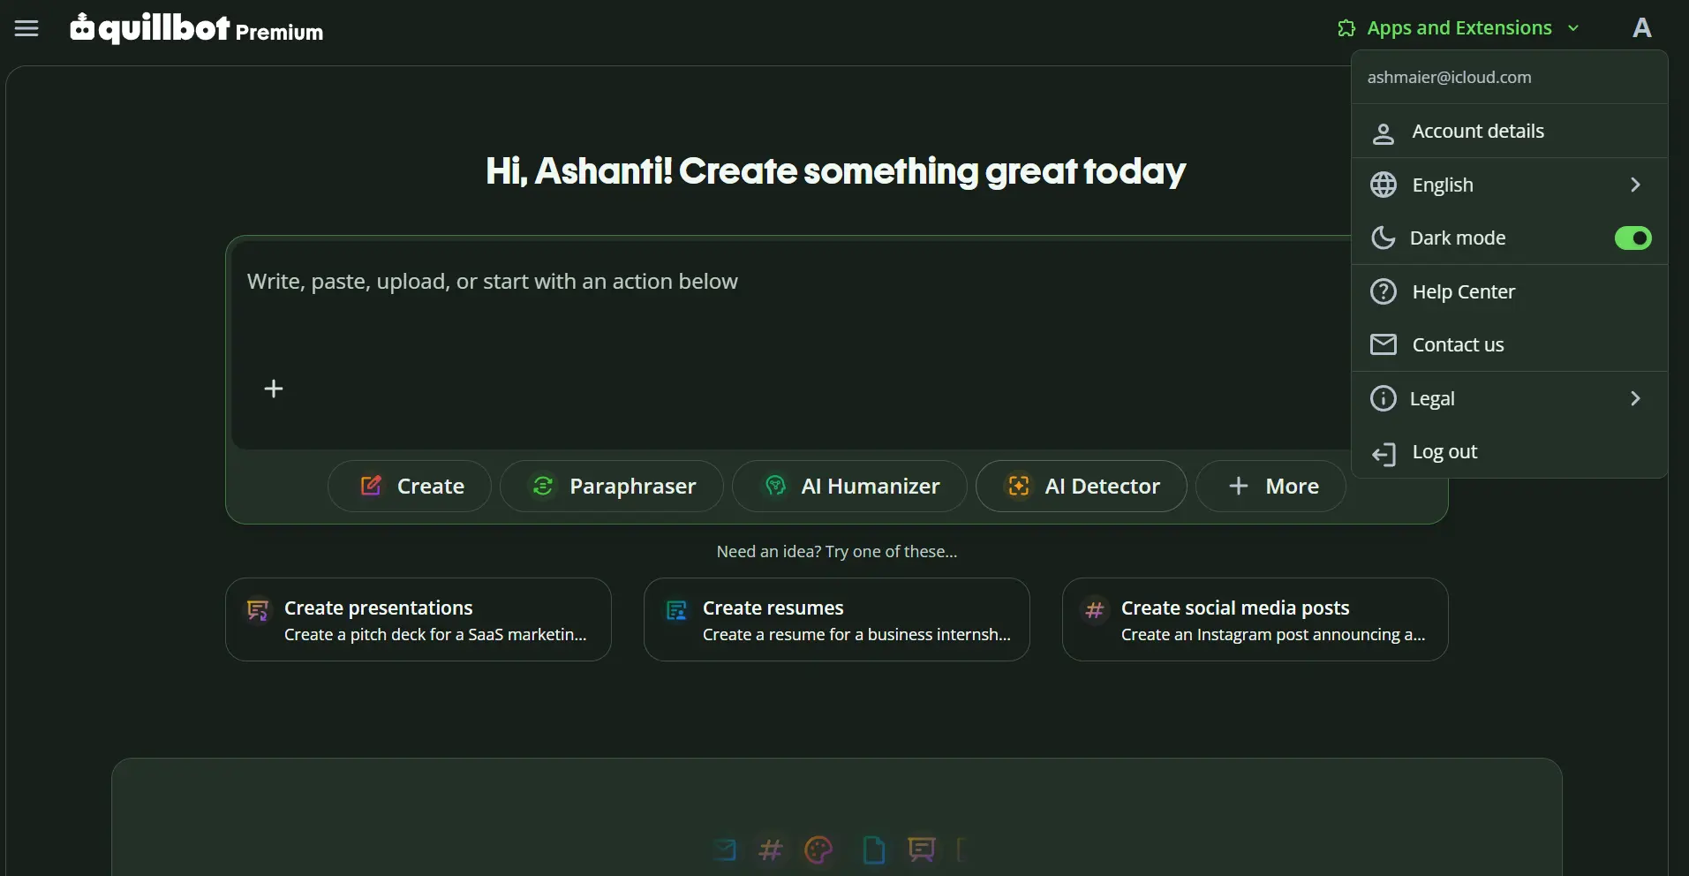The height and width of the screenshot is (876, 1689).
Task: Turn off the Dark mode switch
Action: click(x=1632, y=238)
